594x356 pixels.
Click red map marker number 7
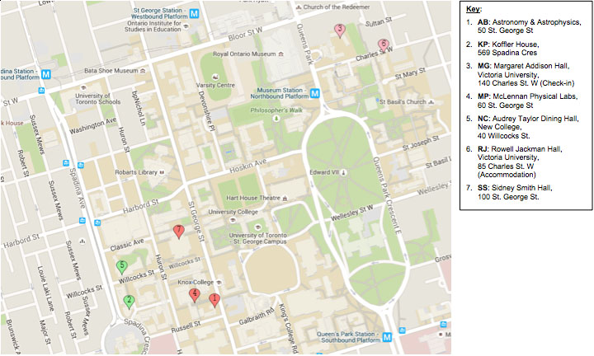tap(178, 232)
